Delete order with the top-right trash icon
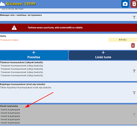Viewport: 137px width, 129px height. (x=134, y=4)
